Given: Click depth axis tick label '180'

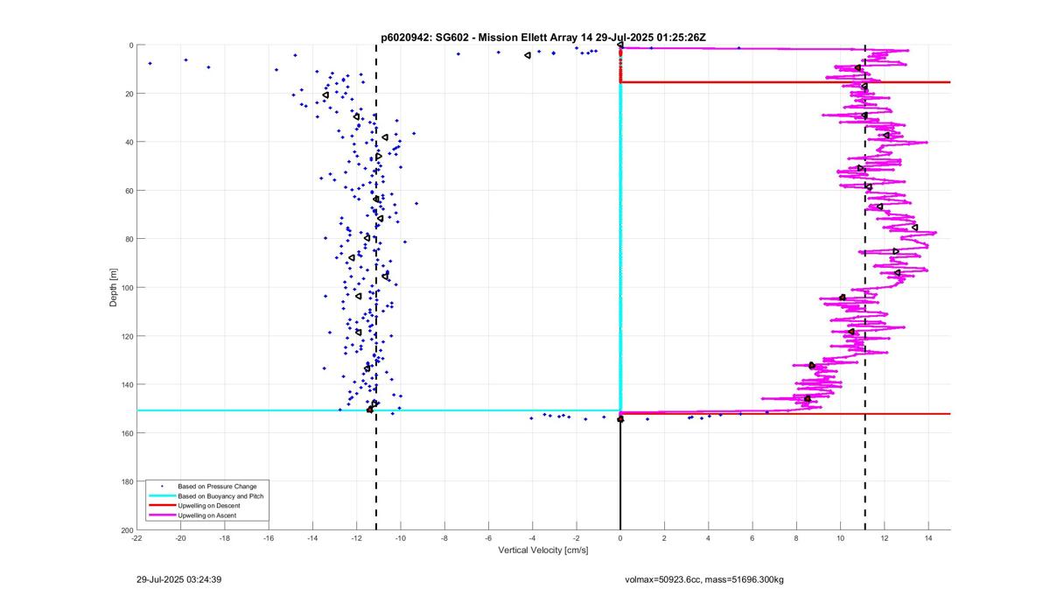Looking at the screenshot, I should coord(128,481).
